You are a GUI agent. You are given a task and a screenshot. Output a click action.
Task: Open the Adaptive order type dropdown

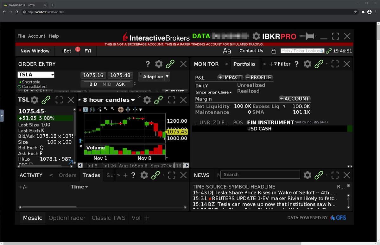[x=167, y=76]
